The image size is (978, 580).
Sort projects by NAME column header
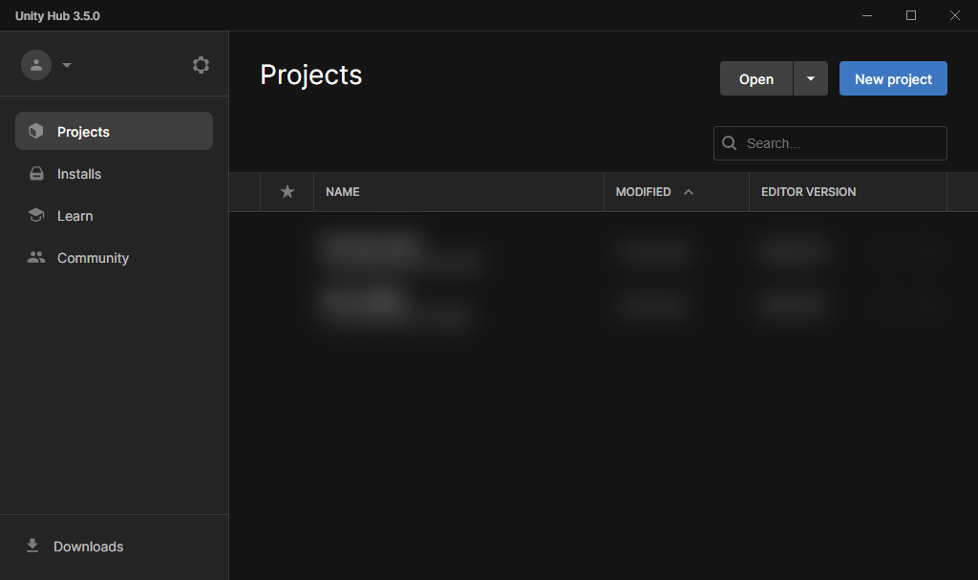pyautogui.click(x=343, y=192)
